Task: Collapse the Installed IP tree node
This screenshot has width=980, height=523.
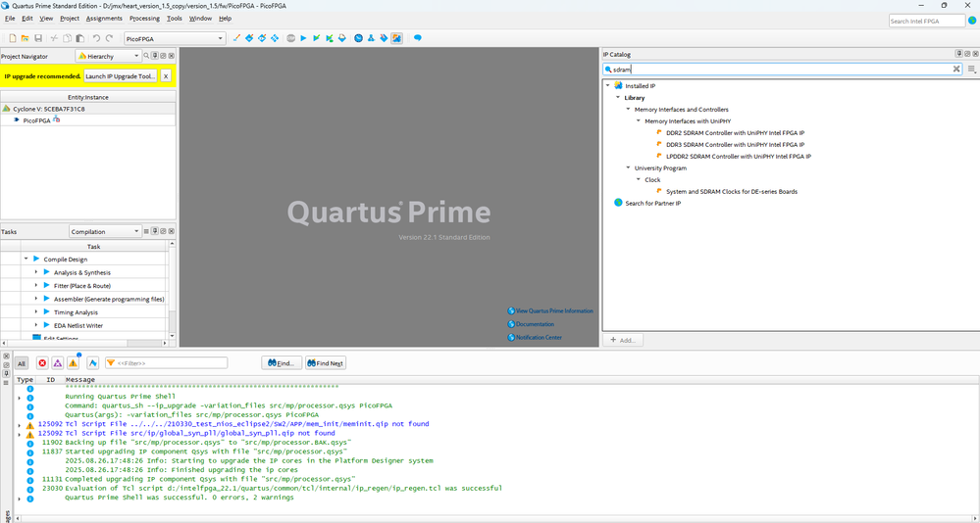Action: tap(607, 85)
